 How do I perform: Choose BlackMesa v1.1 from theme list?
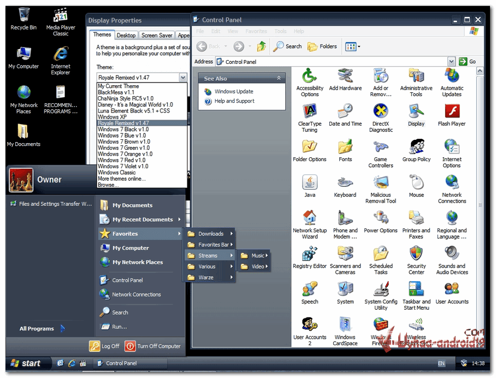click(x=141, y=92)
